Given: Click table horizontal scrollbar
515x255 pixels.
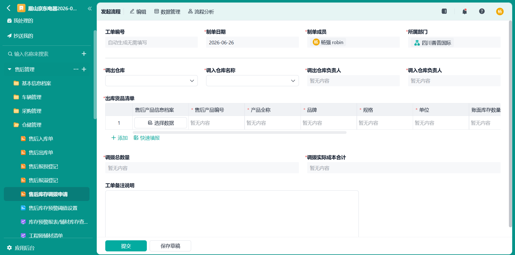Looking at the screenshot, I should 240,132.
